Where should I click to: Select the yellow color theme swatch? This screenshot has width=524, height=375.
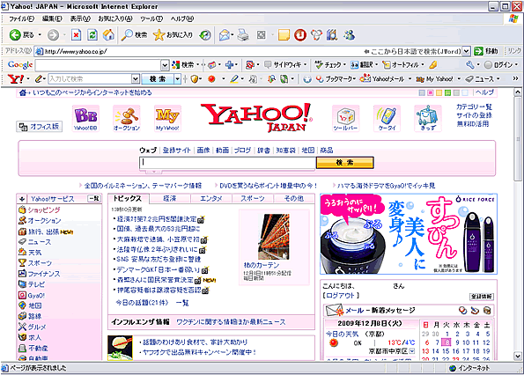pos(439,92)
